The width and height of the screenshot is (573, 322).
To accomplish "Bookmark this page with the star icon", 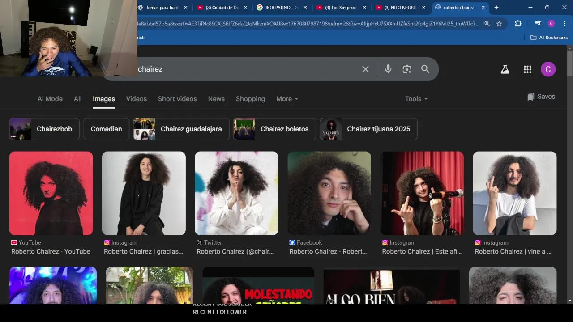I will (499, 24).
